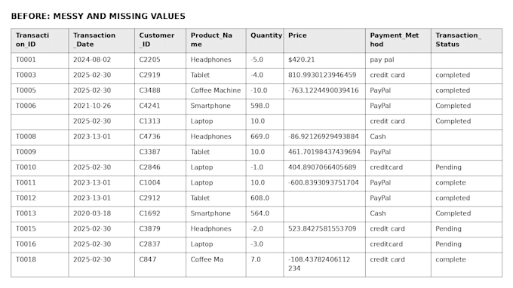Click the 2020-03-18 date cell

101,214
